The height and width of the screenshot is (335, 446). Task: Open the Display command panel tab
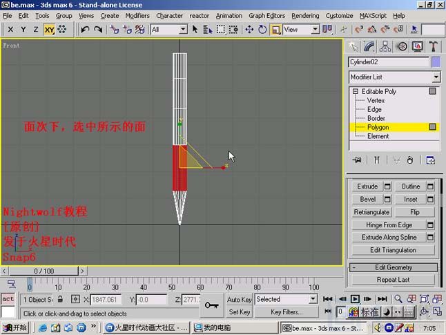coord(417,46)
